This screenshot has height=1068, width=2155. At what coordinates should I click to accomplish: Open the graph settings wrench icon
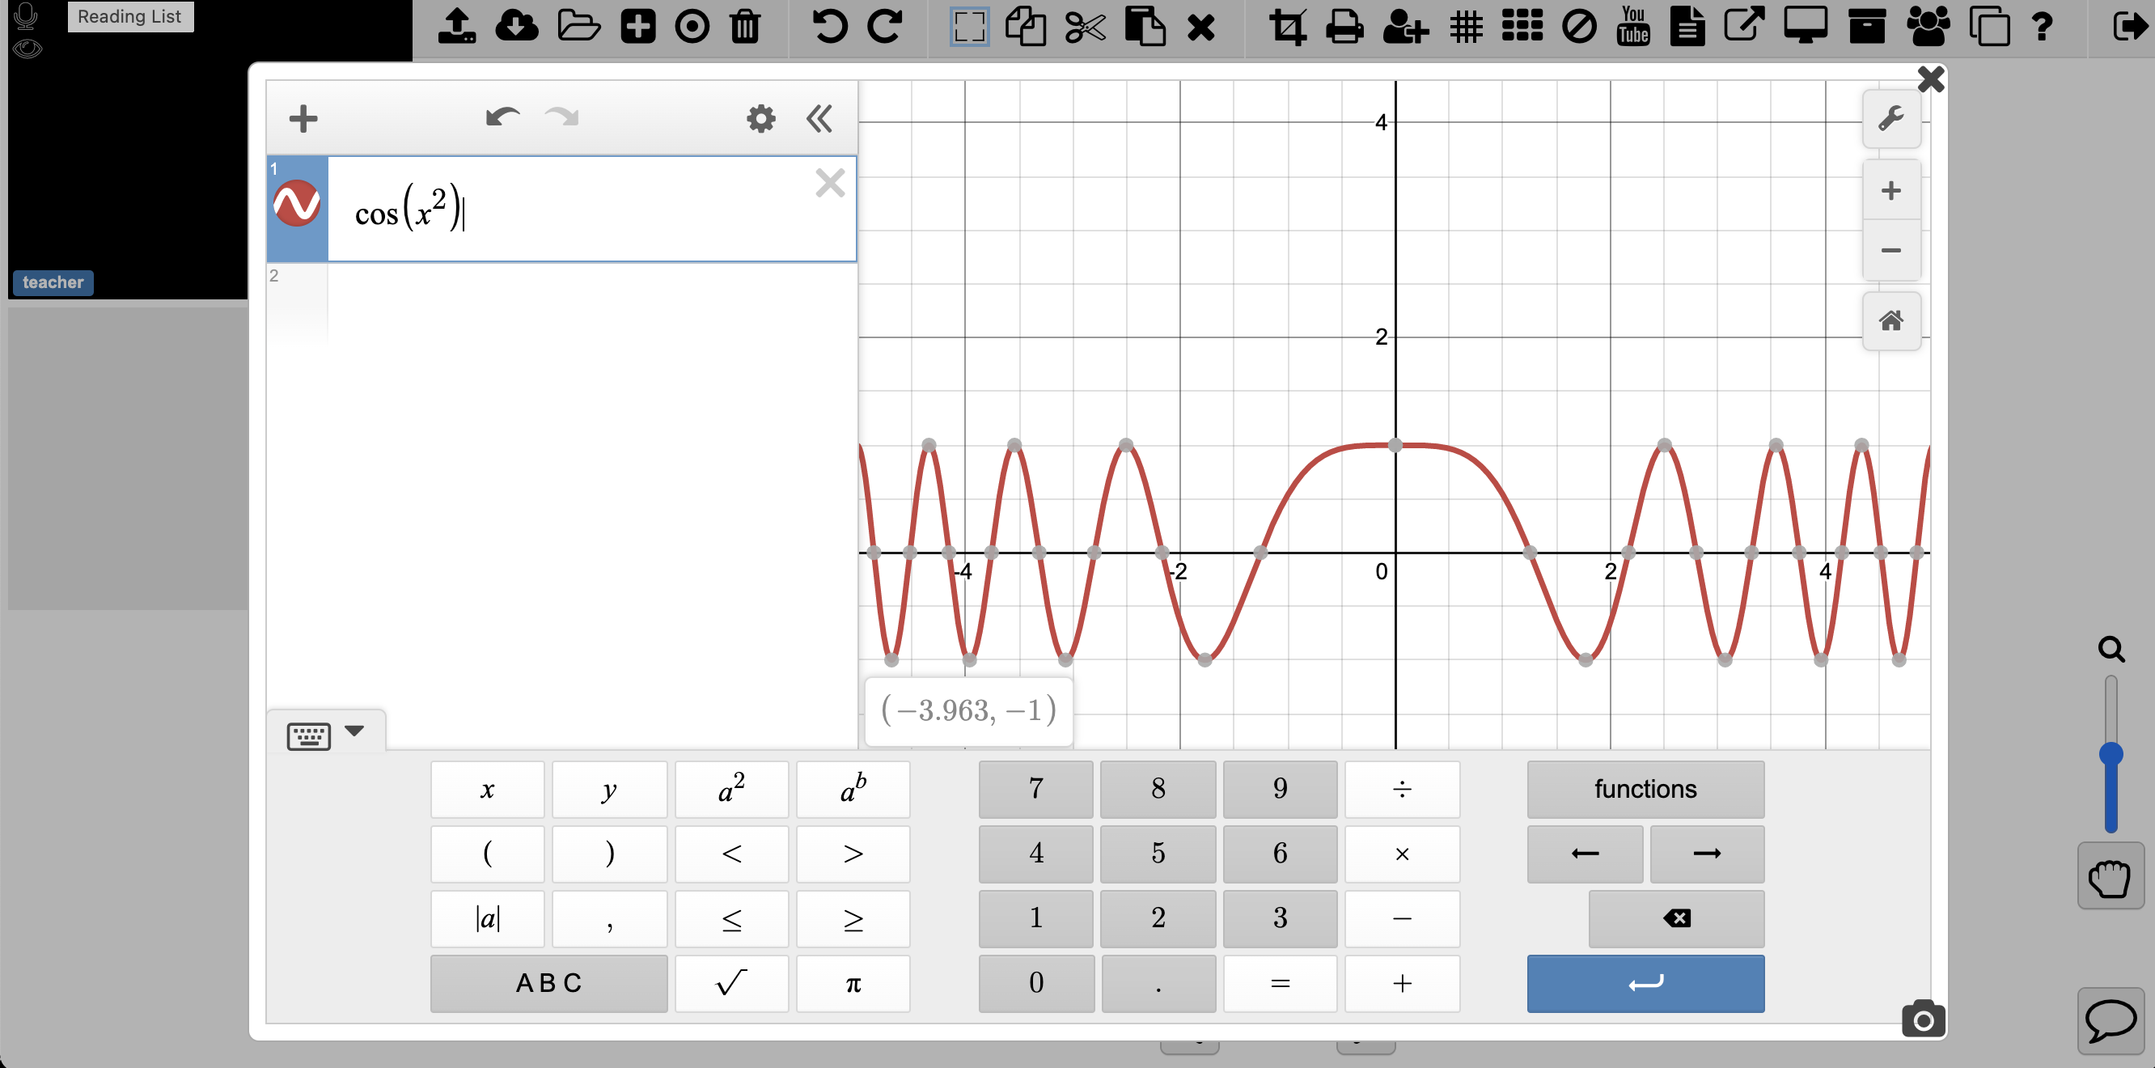tap(1890, 118)
